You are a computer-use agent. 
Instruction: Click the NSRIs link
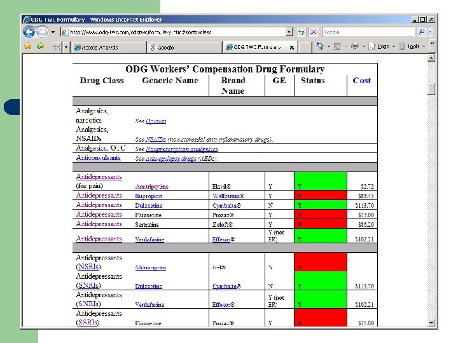(x=88, y=267)
